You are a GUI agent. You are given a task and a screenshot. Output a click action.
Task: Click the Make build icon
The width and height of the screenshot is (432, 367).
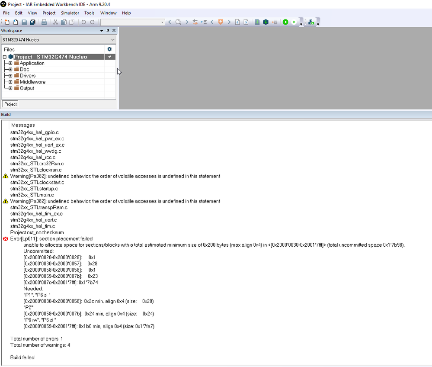tap(266, 22)
